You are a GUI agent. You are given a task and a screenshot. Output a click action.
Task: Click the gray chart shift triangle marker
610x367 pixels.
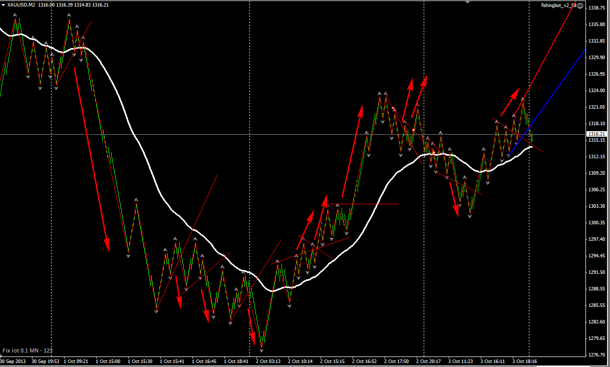[468, 2]
